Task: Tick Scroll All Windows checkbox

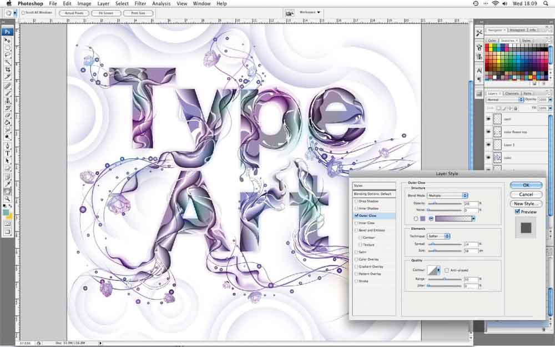Action: (x=23, y=13)
